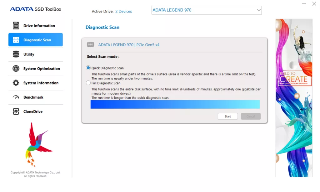The image size is (320, 192).
Task: Switch to the Diagnostic Scan section
Action: point(36,40)
